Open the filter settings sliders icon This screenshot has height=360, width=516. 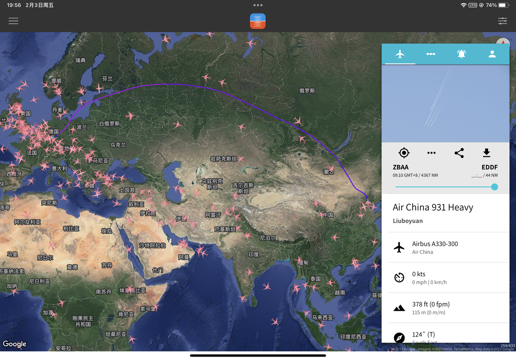[x=502, y=21]
